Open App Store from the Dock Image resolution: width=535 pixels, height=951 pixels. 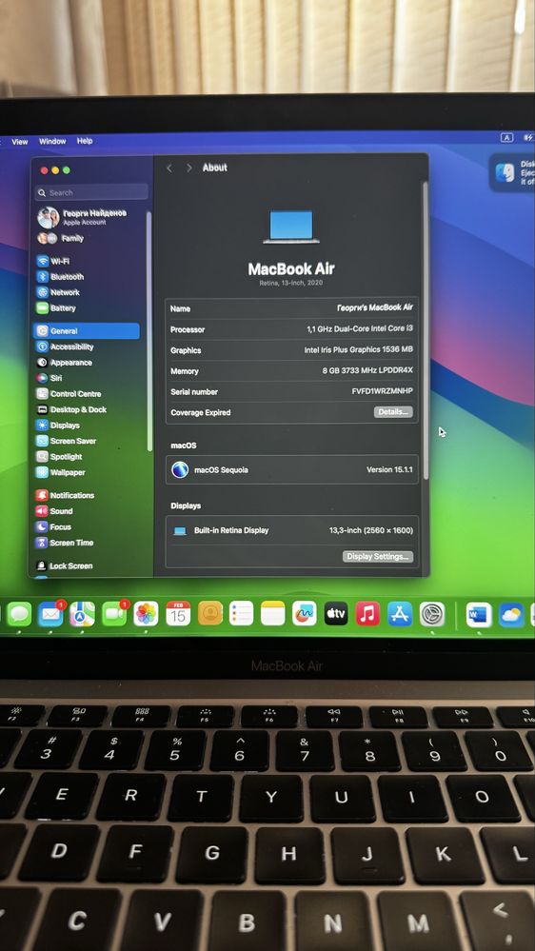pos(400,614)
